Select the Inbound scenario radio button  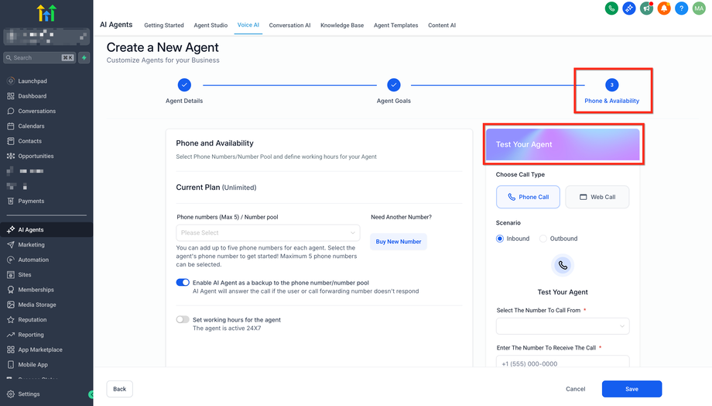pos(500,239)
